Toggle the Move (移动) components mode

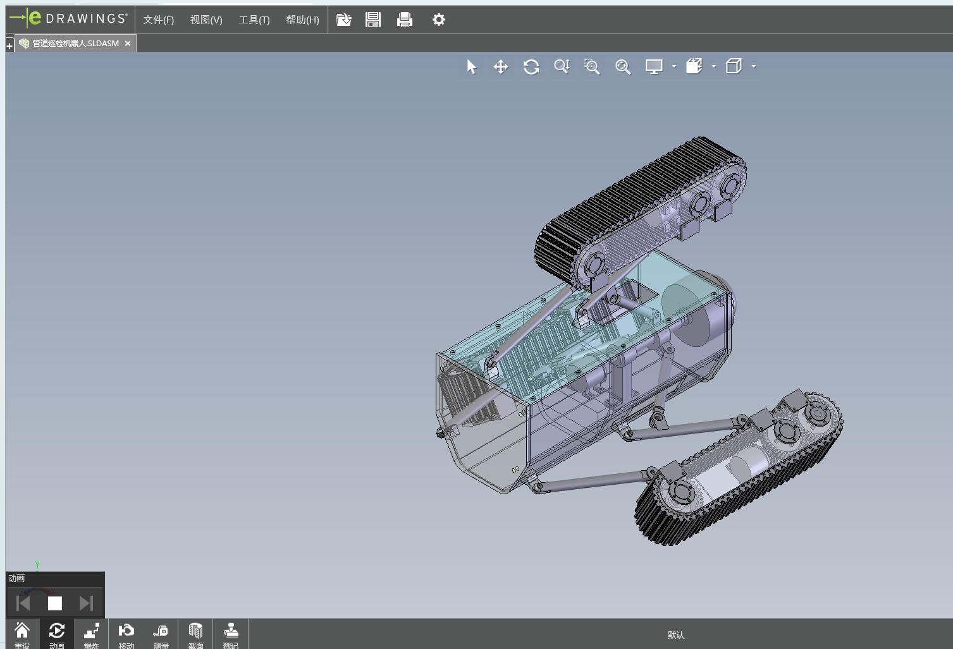[x=126, y=634]
